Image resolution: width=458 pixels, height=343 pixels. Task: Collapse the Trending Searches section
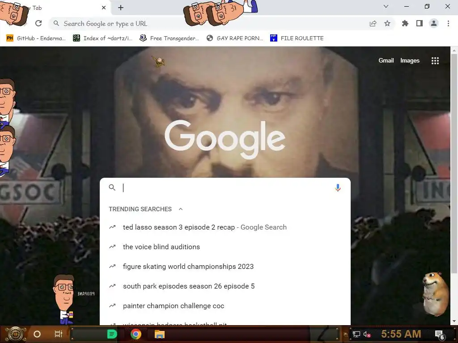click(x=181, y=209)
